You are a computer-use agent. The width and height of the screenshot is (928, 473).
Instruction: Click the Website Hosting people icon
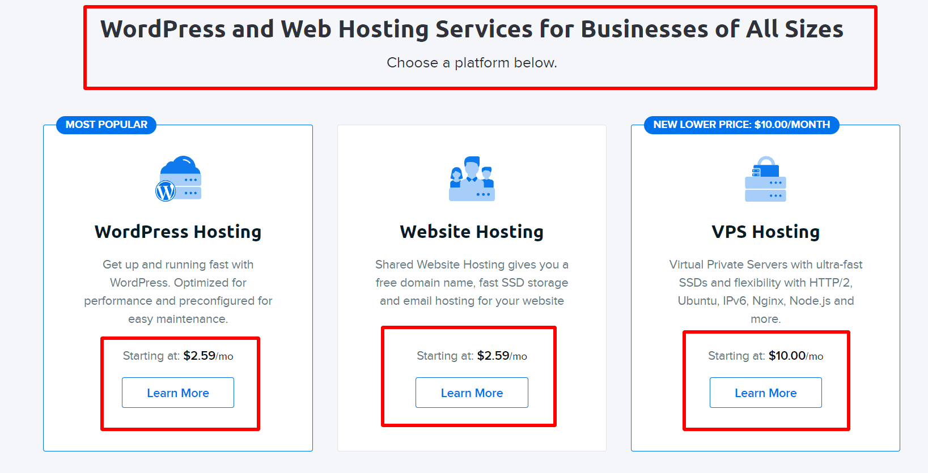472,178
